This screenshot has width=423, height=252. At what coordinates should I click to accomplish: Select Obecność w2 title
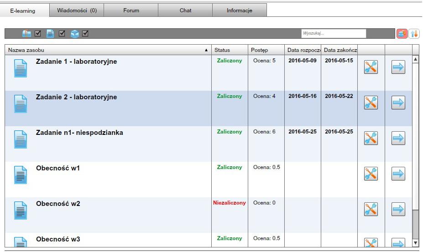(58, 204)
